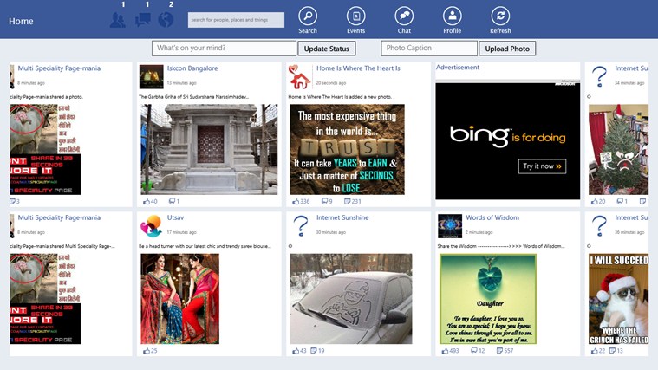The image size is (658, 370).
Task: Go to Profile icon
Action: pos(452,16)
